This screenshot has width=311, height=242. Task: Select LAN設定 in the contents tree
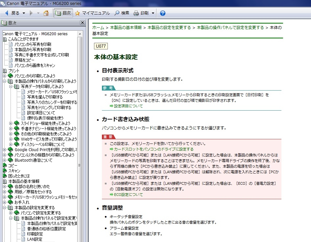35,239
